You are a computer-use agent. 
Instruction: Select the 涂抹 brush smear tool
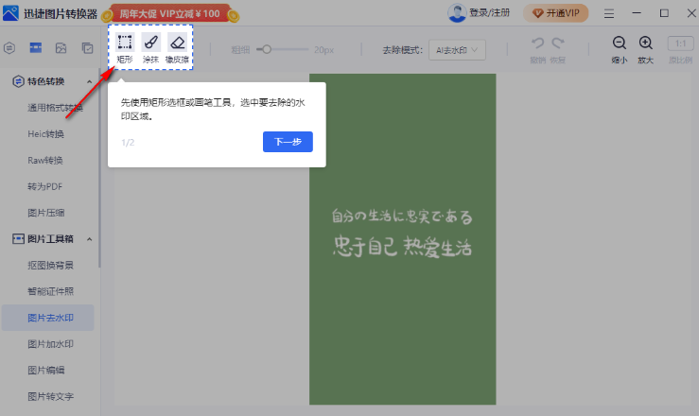click(150, 47)
